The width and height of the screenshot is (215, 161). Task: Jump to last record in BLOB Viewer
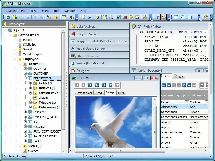click(97, 85)
